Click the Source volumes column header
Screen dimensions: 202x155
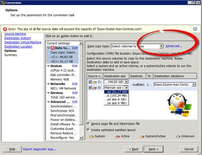(95, 76)
